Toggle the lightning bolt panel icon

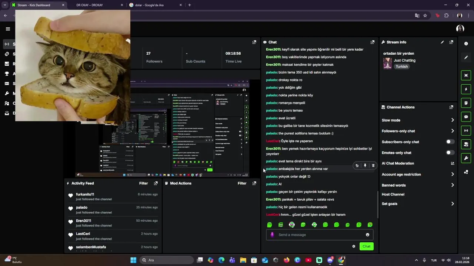coord(466,89)
